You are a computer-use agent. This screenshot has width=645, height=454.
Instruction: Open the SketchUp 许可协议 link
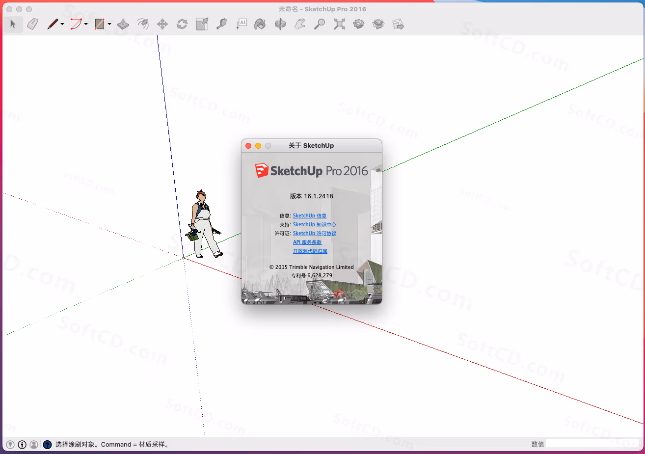point(315,233)
